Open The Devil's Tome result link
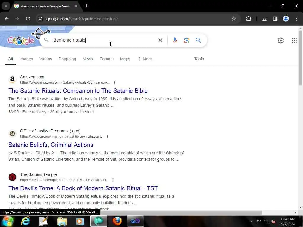The image size is (303, 227). 83,188
